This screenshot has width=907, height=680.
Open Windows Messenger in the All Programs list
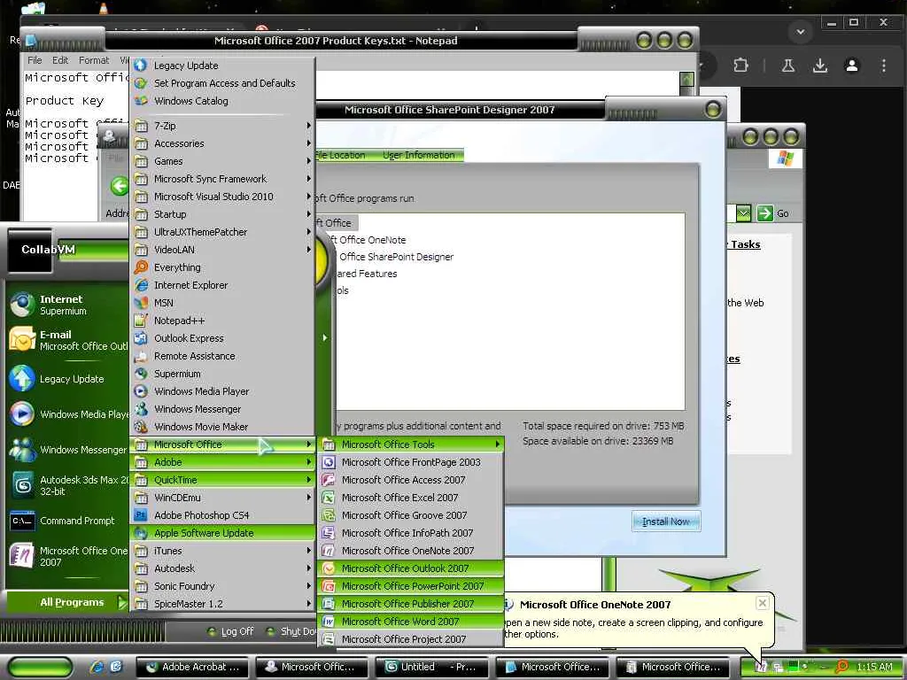tap(222, 409)
